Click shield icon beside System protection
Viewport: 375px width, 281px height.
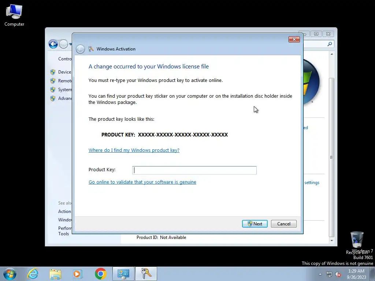pos(53,90)
